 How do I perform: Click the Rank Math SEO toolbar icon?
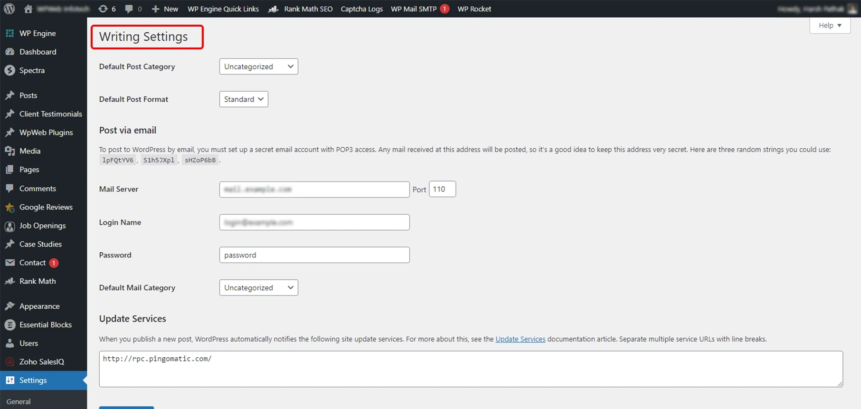pyautogui.click(x=273, y=9)
